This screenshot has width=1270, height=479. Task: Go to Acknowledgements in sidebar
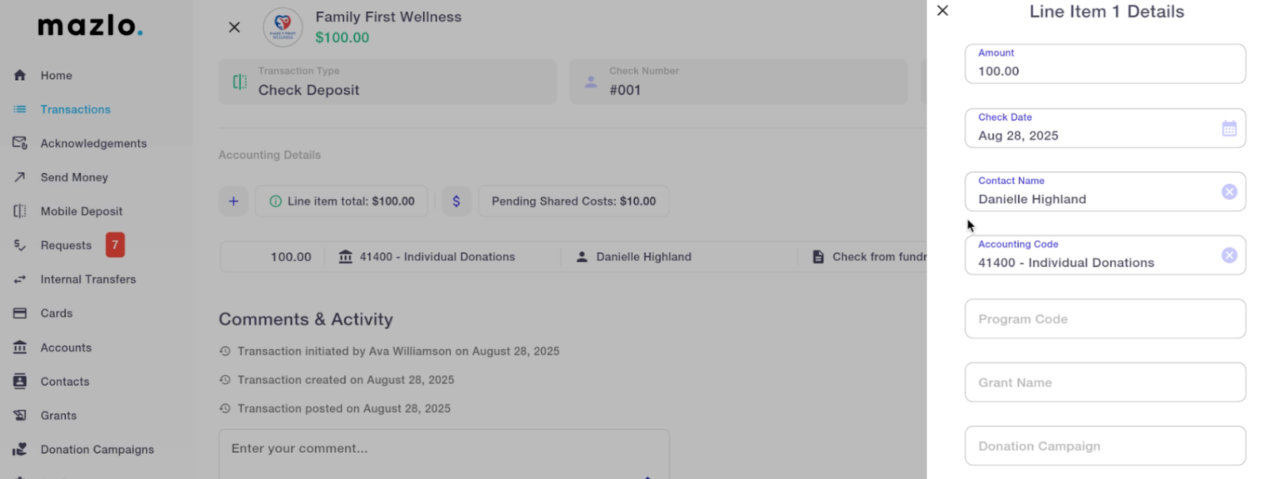(x=93, y=144)
